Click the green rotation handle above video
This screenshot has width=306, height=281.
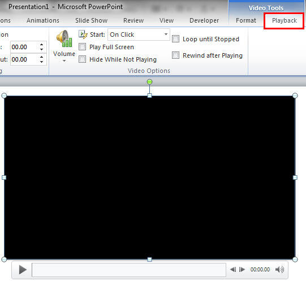tap(149, 82)
